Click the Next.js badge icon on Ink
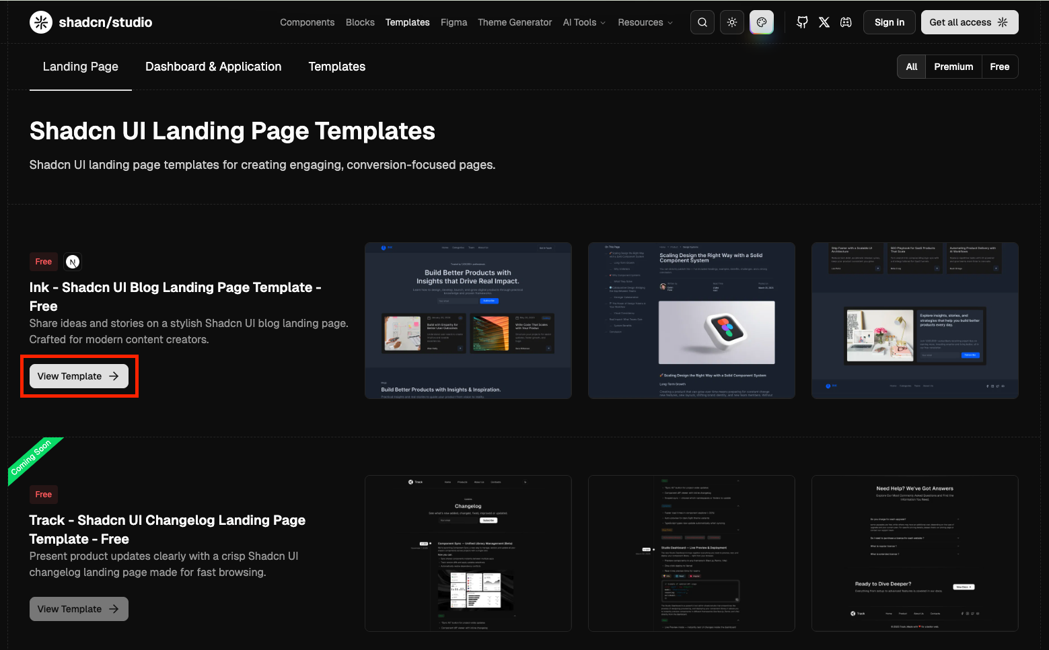The image size is (1049, 650). tap(73, 262)
